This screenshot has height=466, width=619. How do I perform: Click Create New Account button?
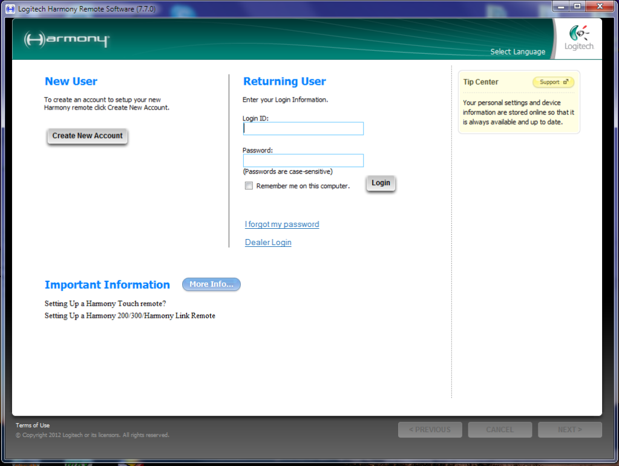tap(87, 136)
